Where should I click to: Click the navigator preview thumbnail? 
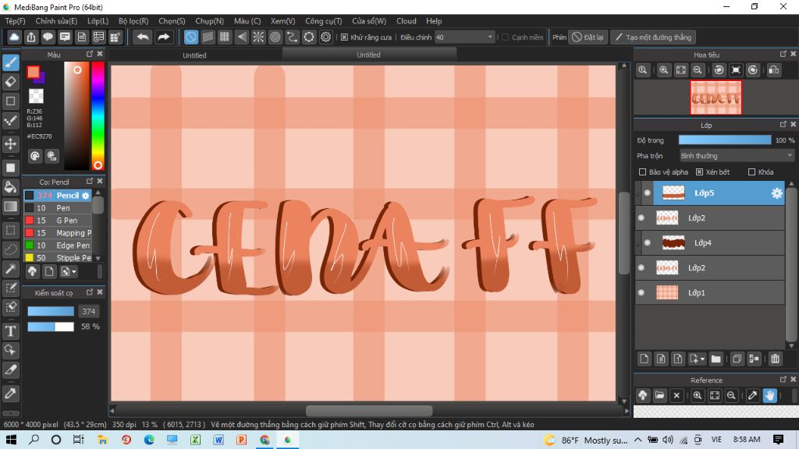pyautogui.click(x=716, y=97)
